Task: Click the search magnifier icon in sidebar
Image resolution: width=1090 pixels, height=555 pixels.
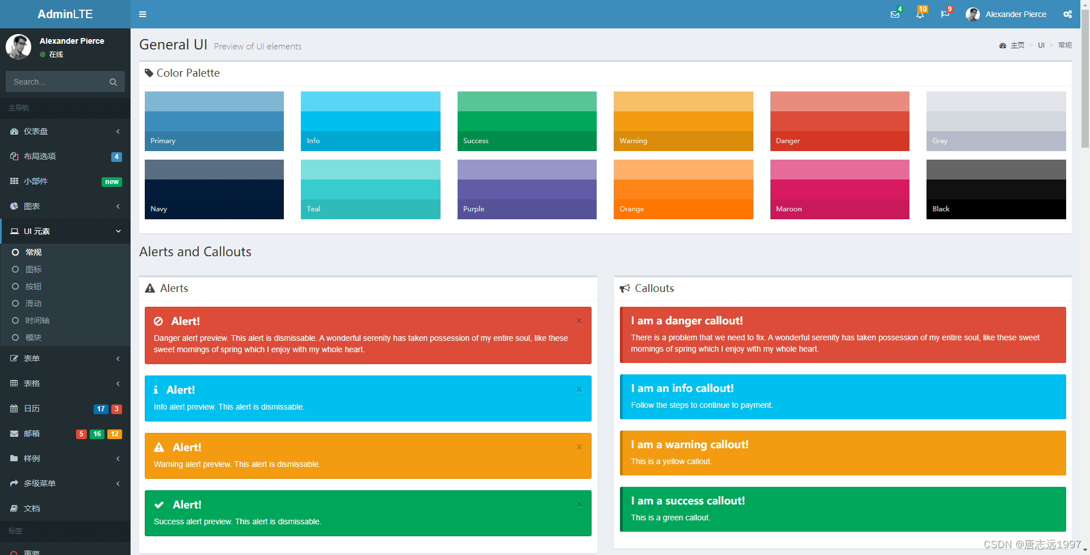Action: pos(113,82)
